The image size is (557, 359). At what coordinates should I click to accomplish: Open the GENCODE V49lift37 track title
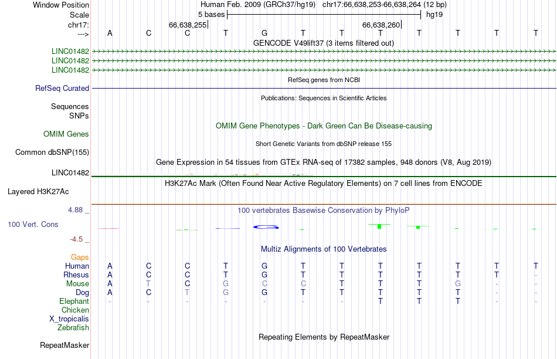click(323, 43)
